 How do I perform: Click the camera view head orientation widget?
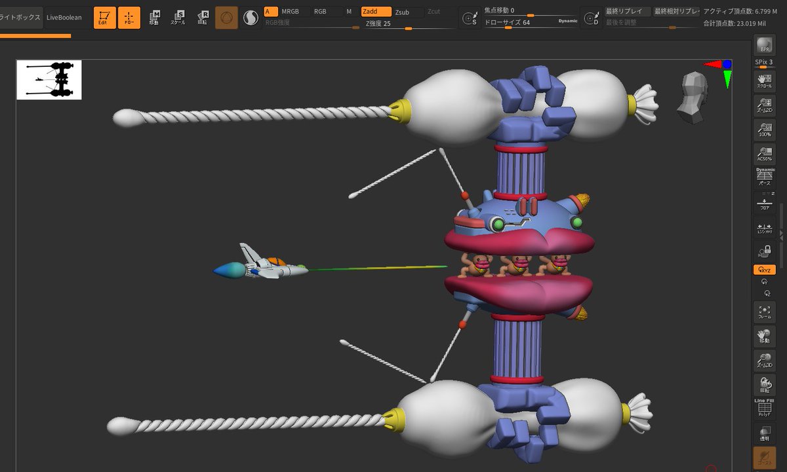pos(693,98)
